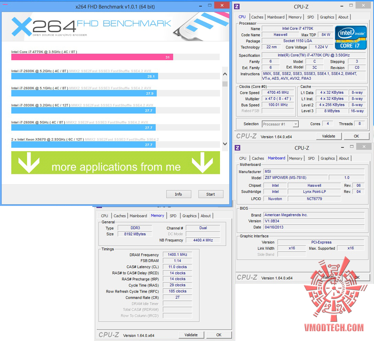Maximize the x264 FHD Benchmark window
This screenshot has width=374, height=341.
tap(210, 5)
